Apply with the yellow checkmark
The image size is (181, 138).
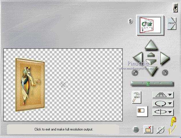tap(172, 130)
